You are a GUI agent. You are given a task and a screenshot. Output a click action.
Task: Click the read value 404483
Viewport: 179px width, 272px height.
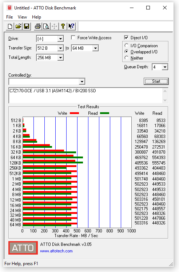(x=159, y=168)
